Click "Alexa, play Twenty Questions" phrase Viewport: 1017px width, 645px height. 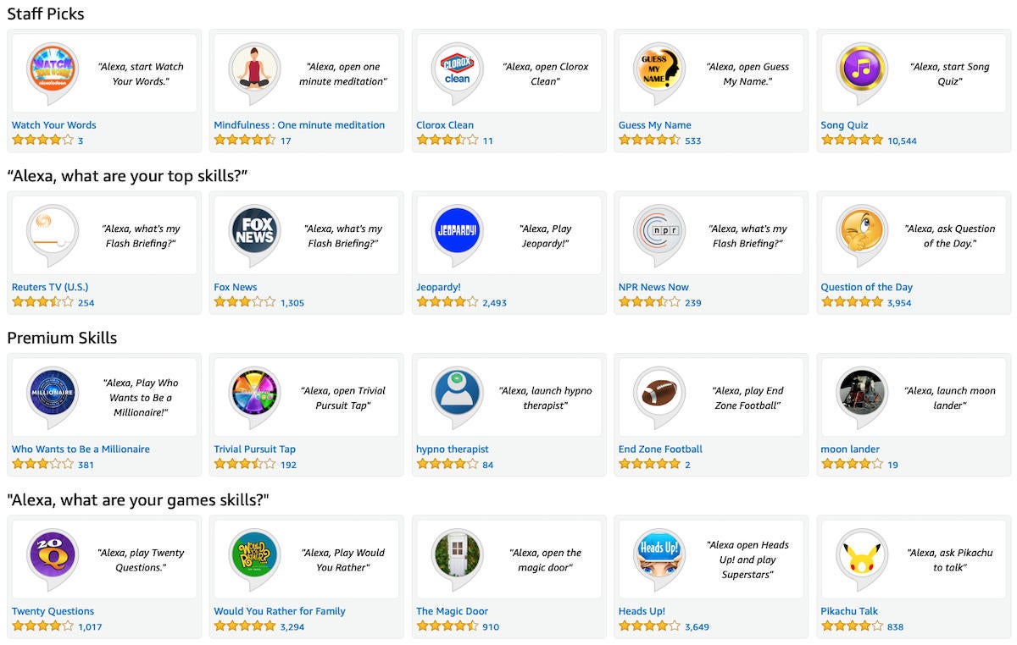141,560
